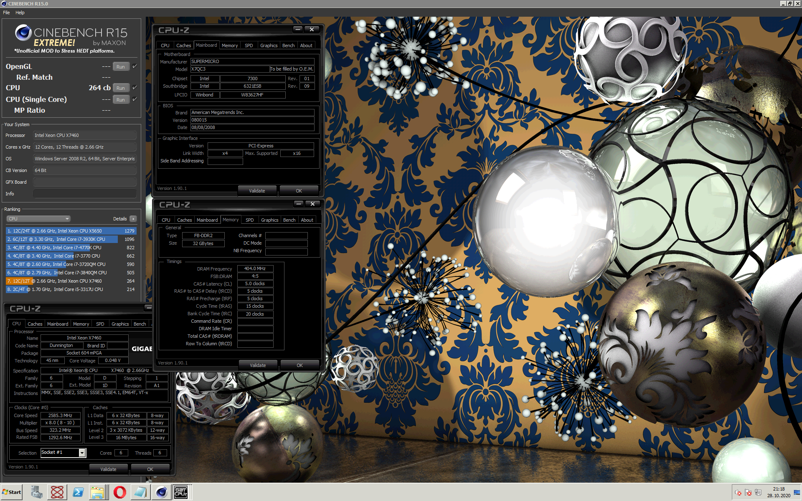Click the DRAM Frequency value 404.0 MHz
The image size is (802, 501).
(x=255, y=268)
